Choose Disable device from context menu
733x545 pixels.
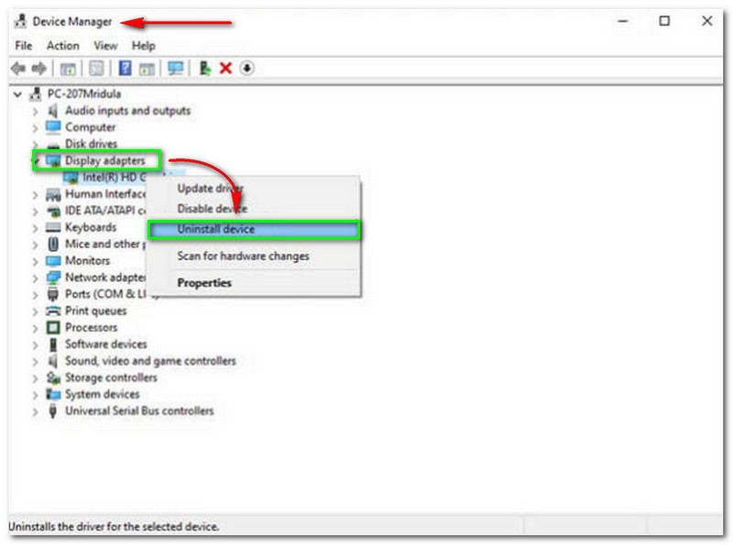point(213,209)
